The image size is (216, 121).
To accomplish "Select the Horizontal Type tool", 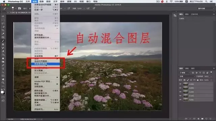I will tap(3, 69).
